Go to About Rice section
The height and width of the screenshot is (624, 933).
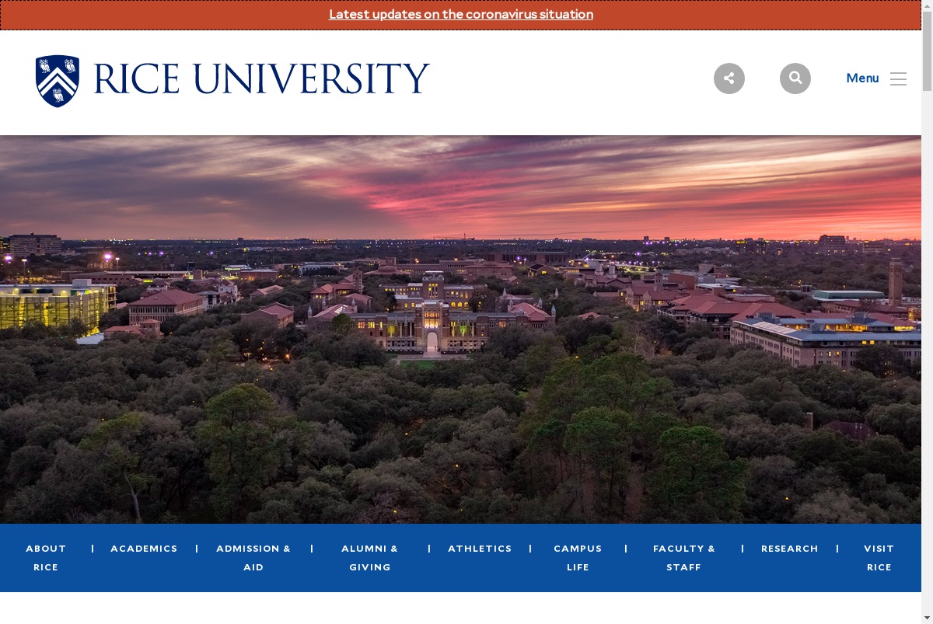pos(46,558)
